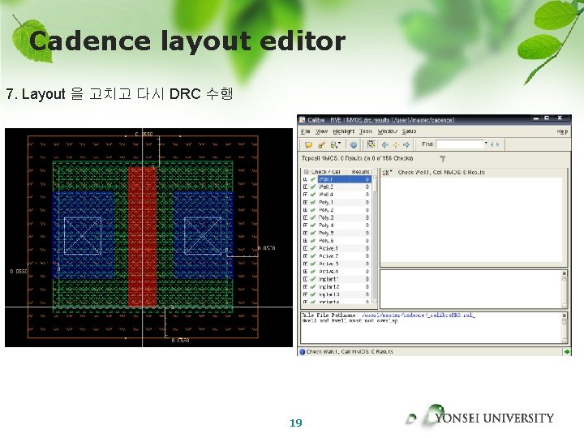584x438 pixels.
Task: Expand the Implant.1 check row
Action: 306,279
